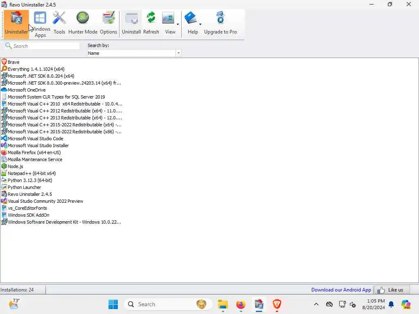The image size is (419, 314).
Task: Click Upgrade to Pro
Action: pyautogui.click(x=221, y=23)
